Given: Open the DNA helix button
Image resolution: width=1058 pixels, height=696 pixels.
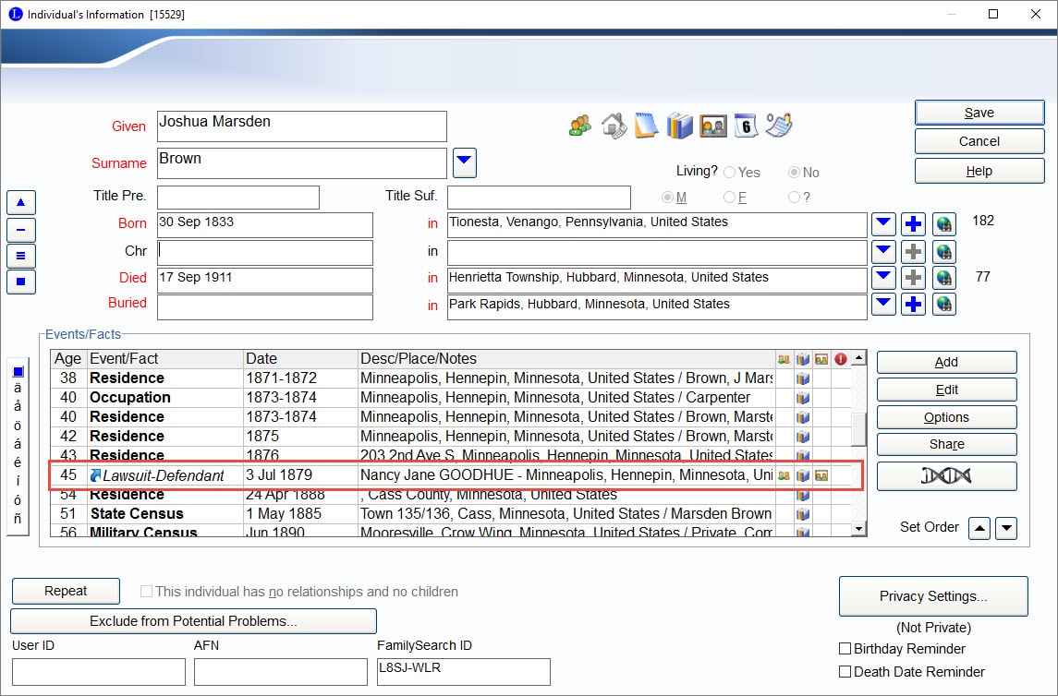Looking at the screenshot, I should 946,476.
